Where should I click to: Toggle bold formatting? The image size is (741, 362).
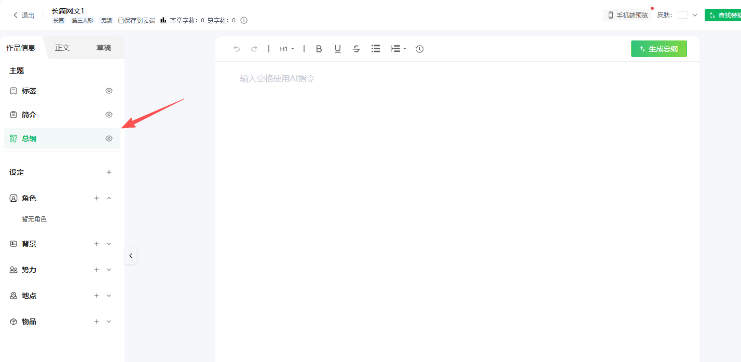319,49
